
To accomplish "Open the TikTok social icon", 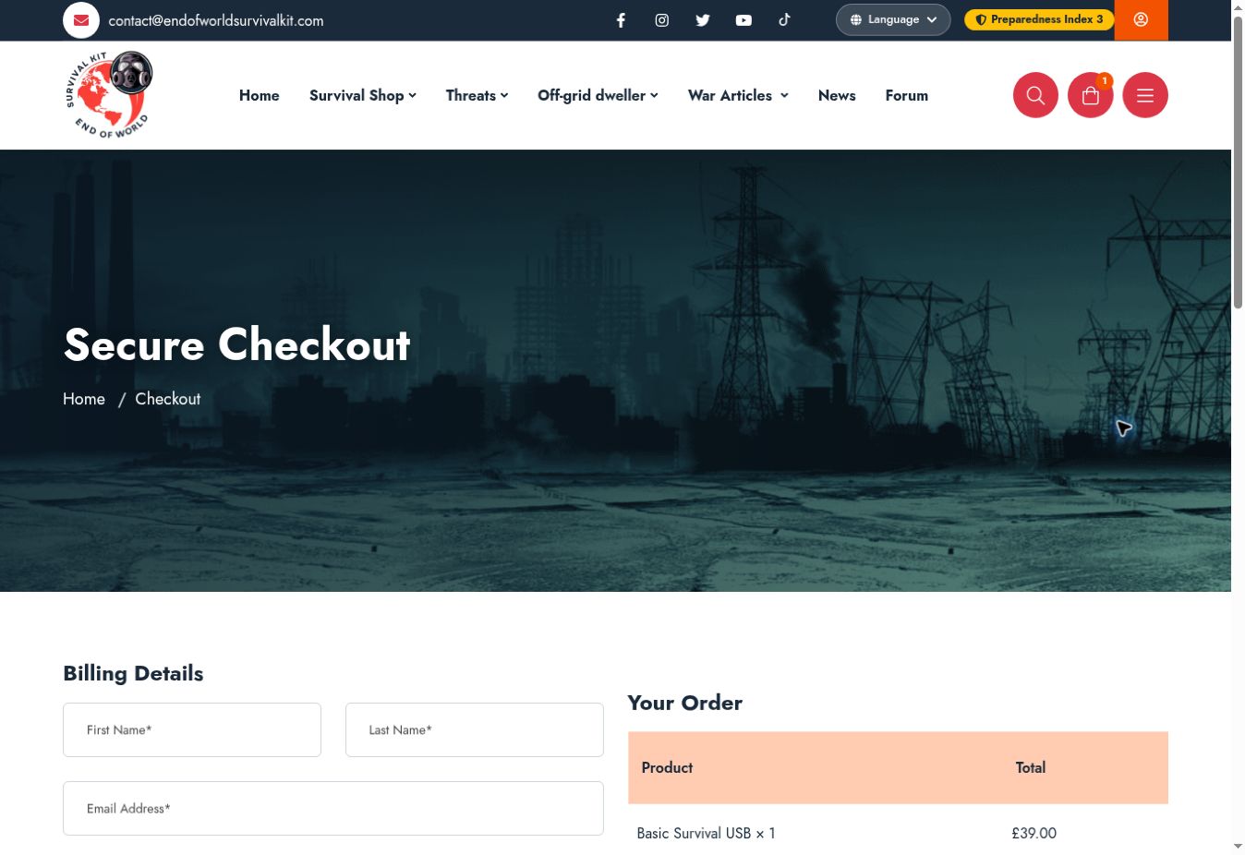I will (x=784, y=19).
